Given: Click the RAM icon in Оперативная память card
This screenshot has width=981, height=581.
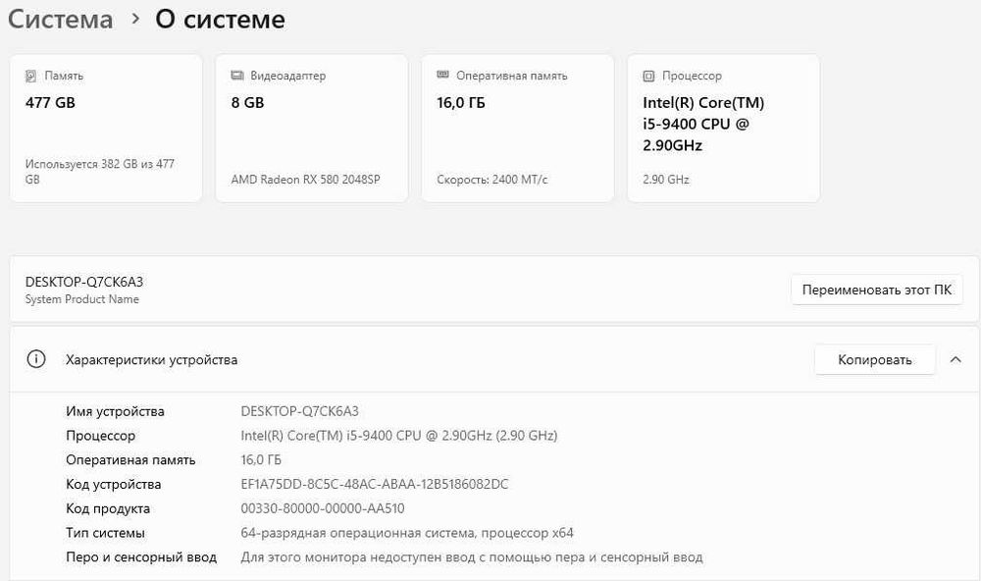Looking at the screenshot, I should 443,76.
